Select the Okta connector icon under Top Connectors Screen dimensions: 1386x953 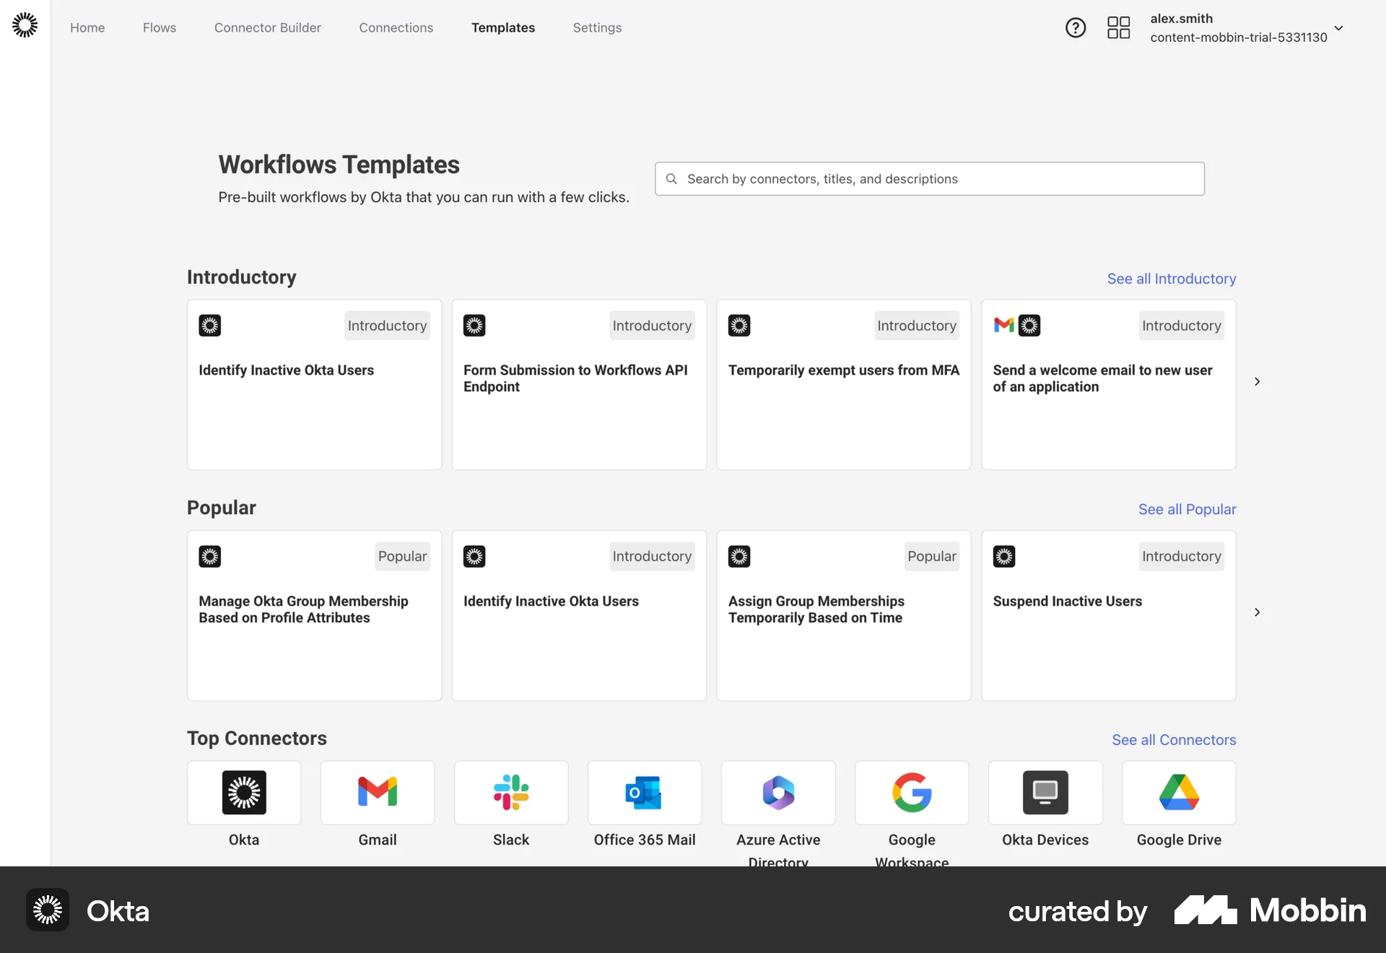[x=243, y=793]
